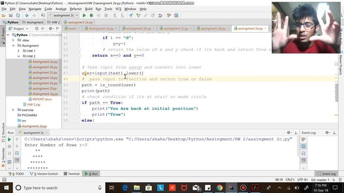Screen dimensions: 344x193
Task: Collapse the HW 2 folder
Action: point(18,56)
